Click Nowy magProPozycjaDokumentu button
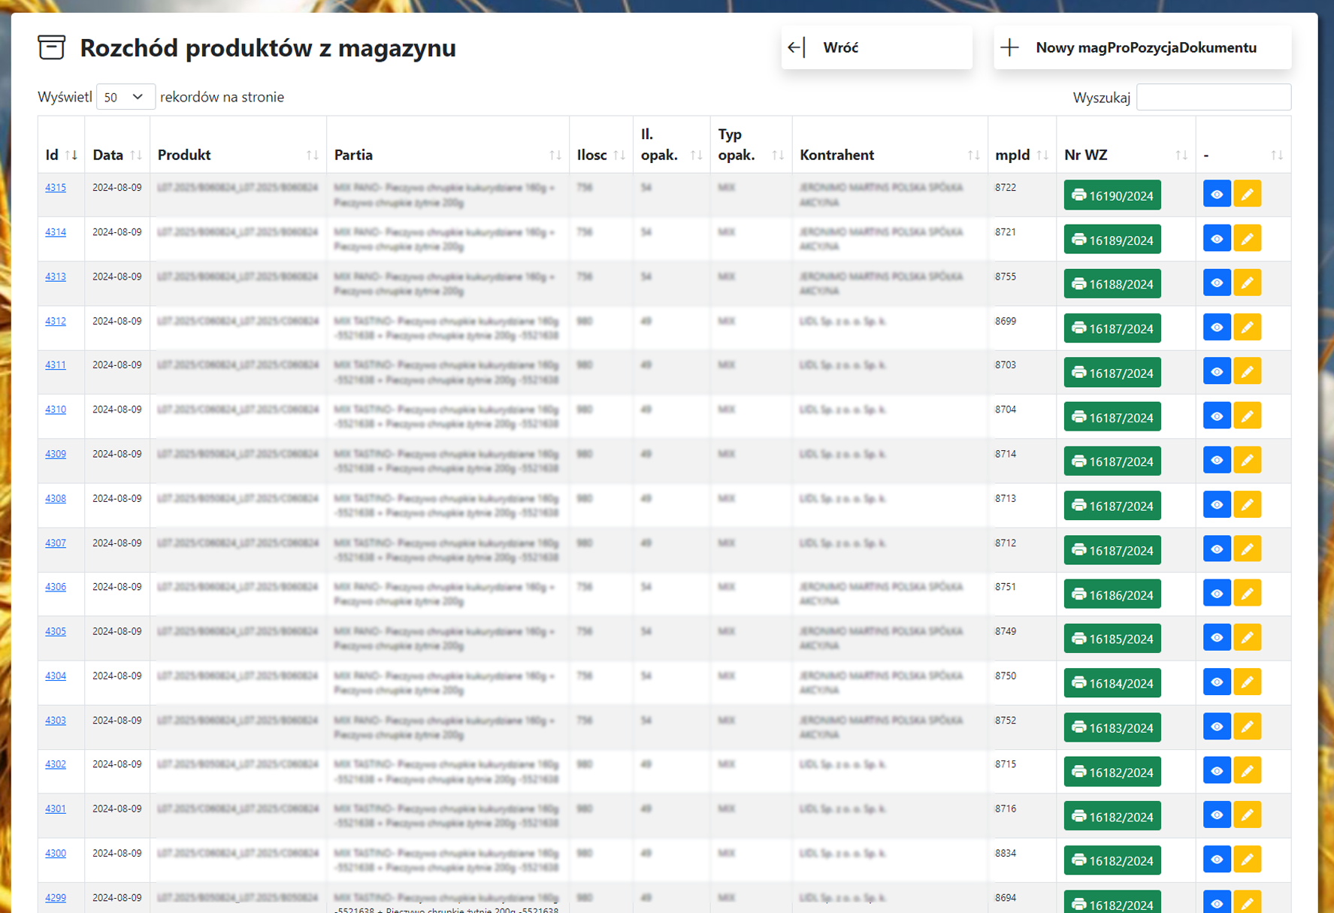Screen dimensions: 1334x913 1142,47
